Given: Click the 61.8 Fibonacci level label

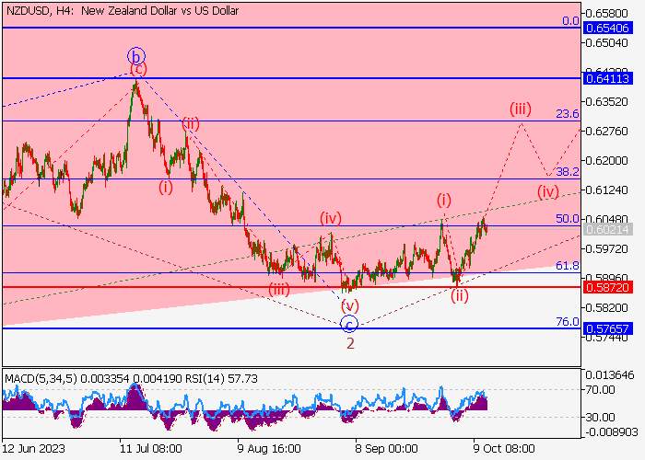Looking at the screenshot, I should [568, 265].
